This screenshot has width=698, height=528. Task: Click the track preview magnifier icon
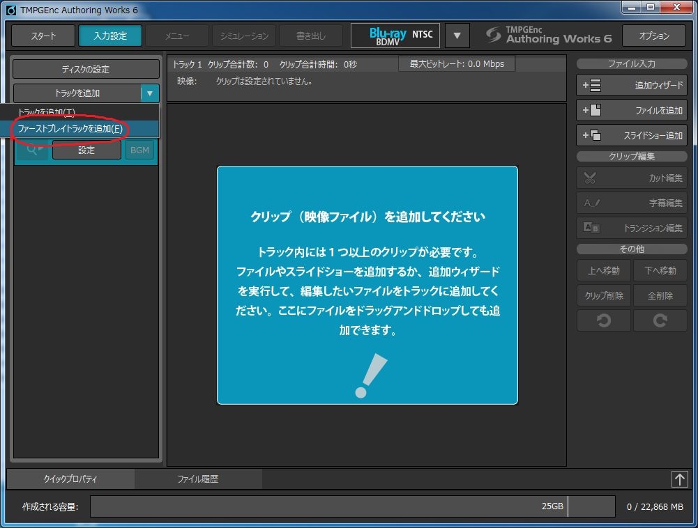click(x=33, y=150)
